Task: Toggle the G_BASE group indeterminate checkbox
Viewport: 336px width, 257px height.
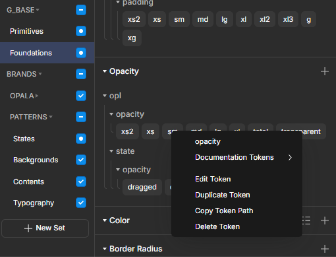Action: pos(81,10)
